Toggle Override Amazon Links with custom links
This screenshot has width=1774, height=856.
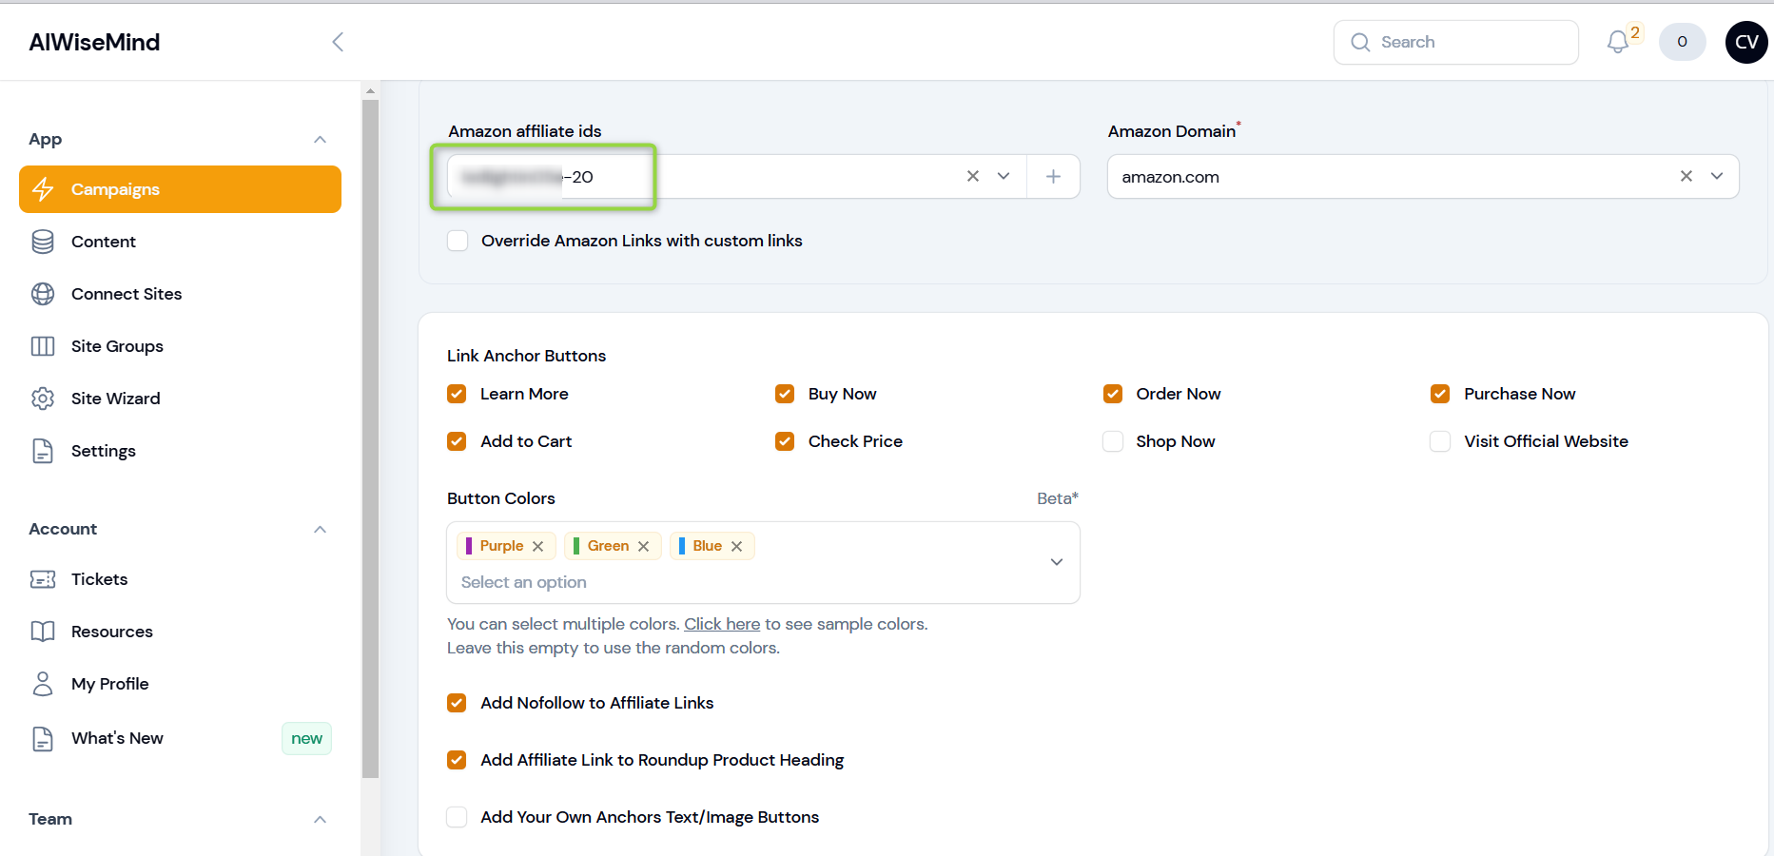tap(458, 241)
